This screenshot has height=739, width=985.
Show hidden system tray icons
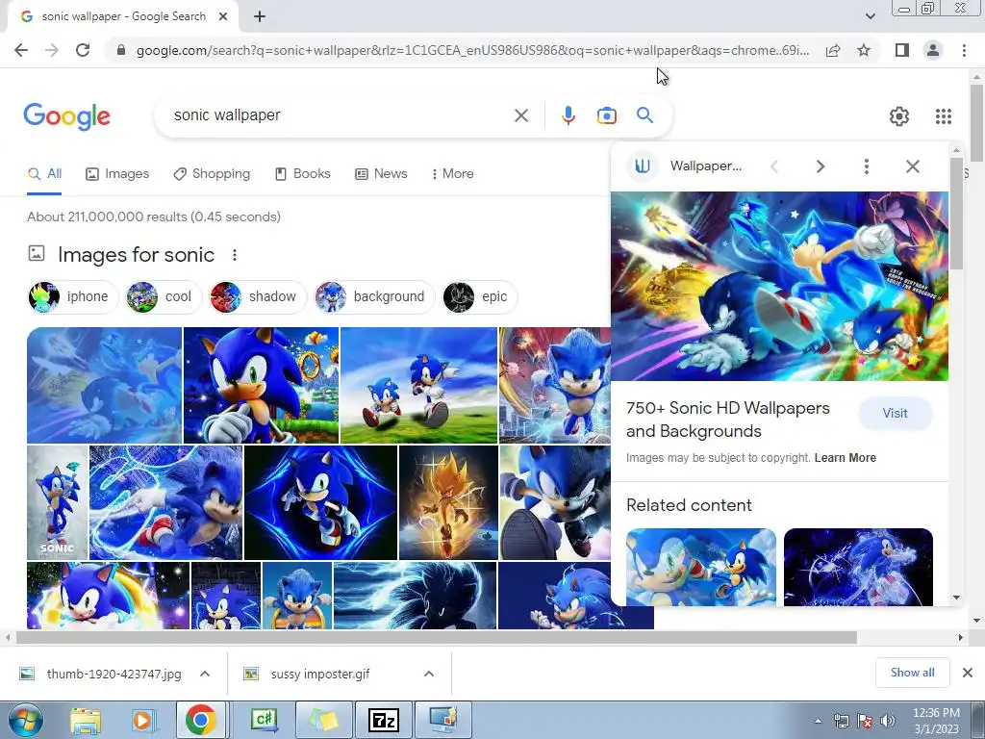818,722
